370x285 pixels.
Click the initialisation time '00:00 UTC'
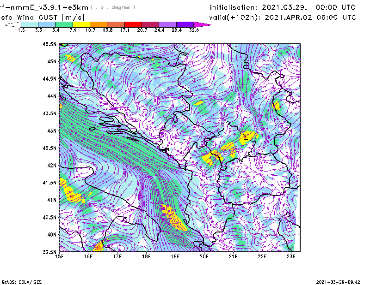pos(336,7)
